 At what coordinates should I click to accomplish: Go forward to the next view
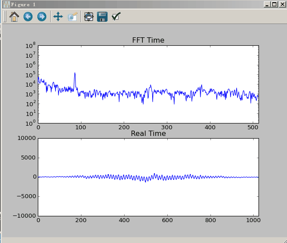click(x=41, y=17)
